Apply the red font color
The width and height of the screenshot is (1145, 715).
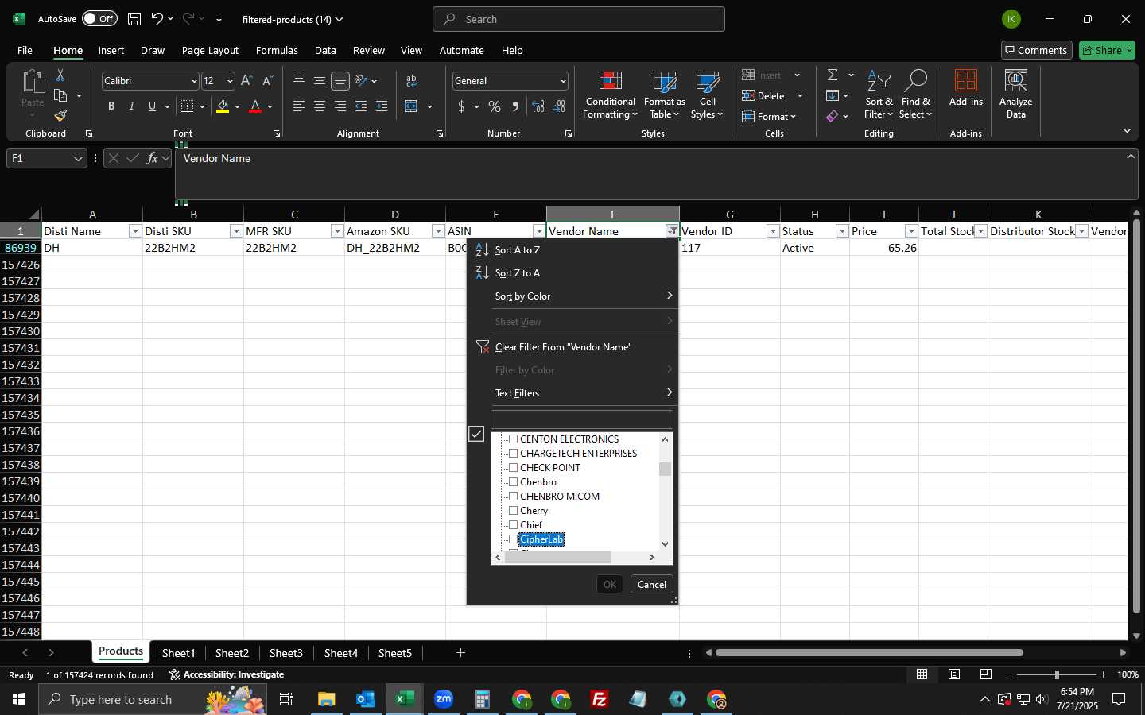(x=255, y=106)
